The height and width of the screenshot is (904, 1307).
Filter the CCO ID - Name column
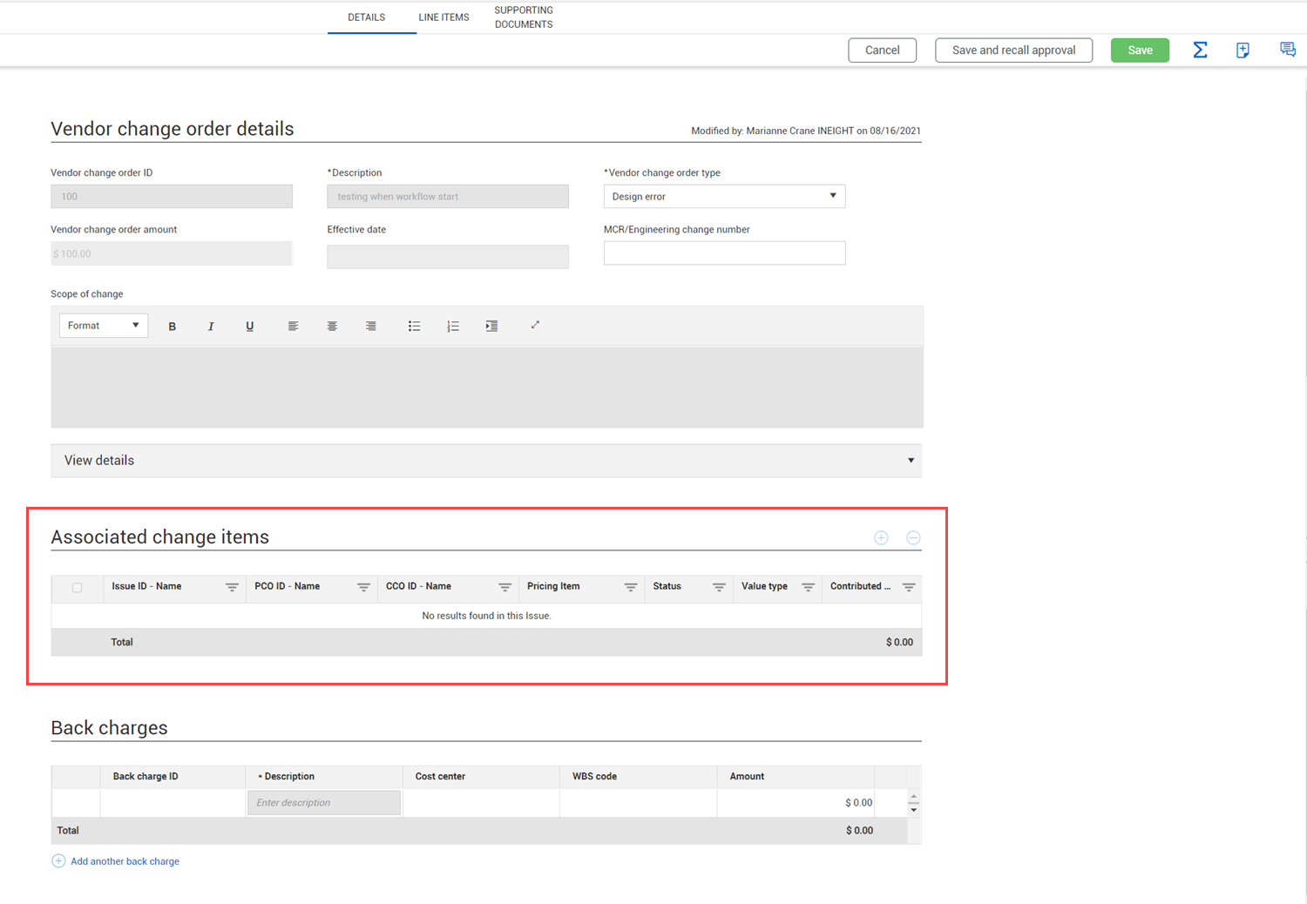[x=505, y=588]
